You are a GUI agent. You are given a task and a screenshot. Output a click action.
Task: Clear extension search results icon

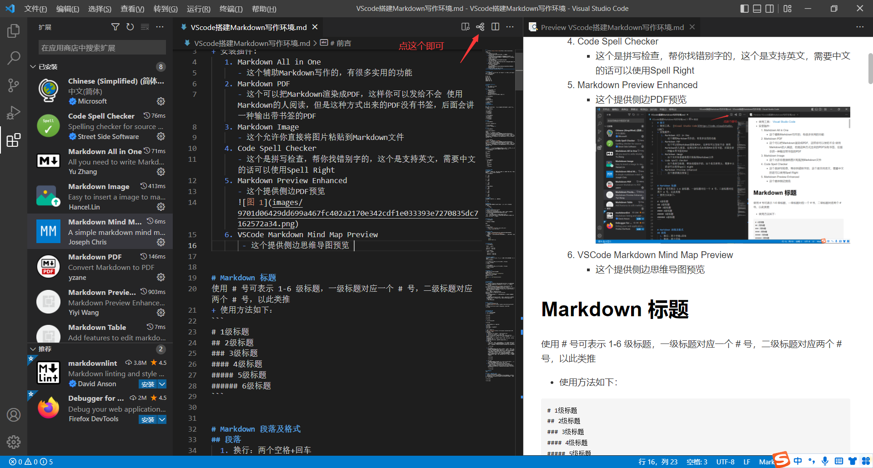tap(145, 27)
